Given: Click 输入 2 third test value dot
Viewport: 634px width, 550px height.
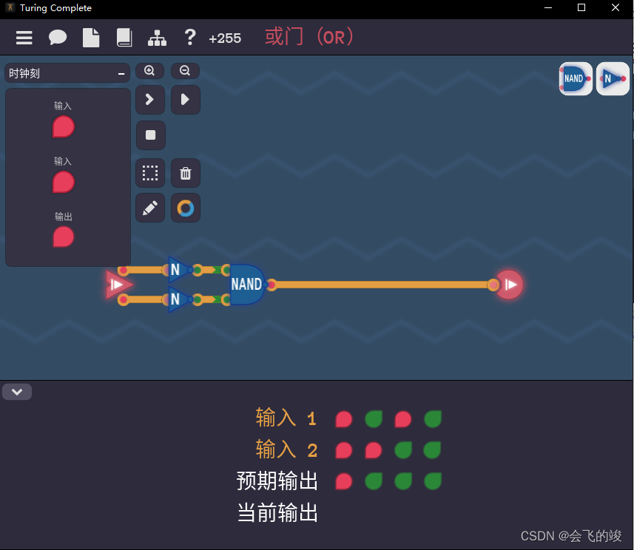Looking at the screenshot, I should pos(403,450).
